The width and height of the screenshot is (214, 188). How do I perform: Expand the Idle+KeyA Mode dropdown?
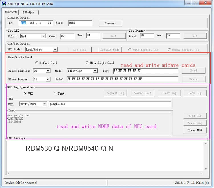tap(95, 71)
